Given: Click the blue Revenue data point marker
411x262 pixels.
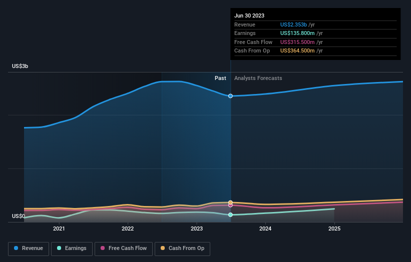Looking at the screenshot, I should tap(230, 96).
